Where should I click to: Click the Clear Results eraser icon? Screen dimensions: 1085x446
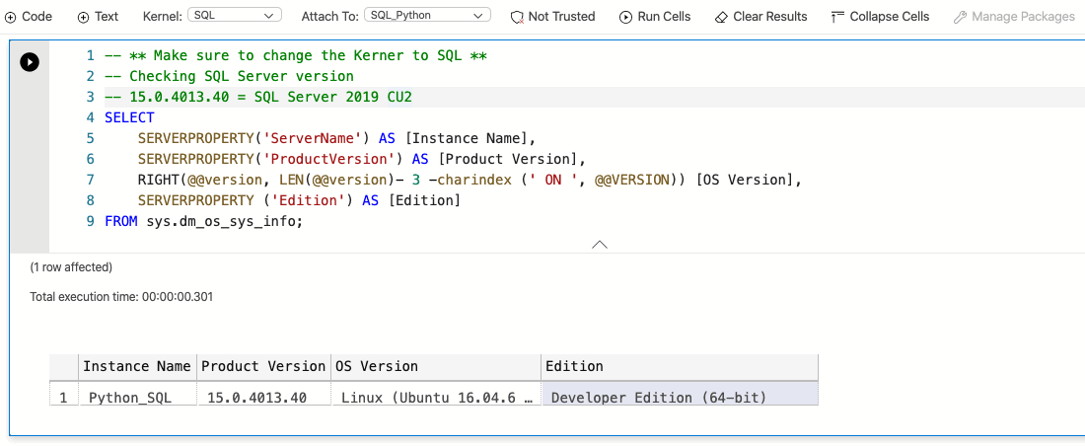[721, 17]
